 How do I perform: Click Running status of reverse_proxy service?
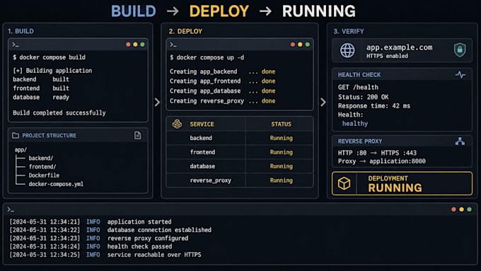click(282, 180)
